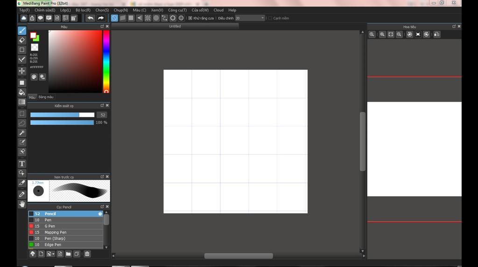Select the Brush tool in left toolbar

point(22,30)
